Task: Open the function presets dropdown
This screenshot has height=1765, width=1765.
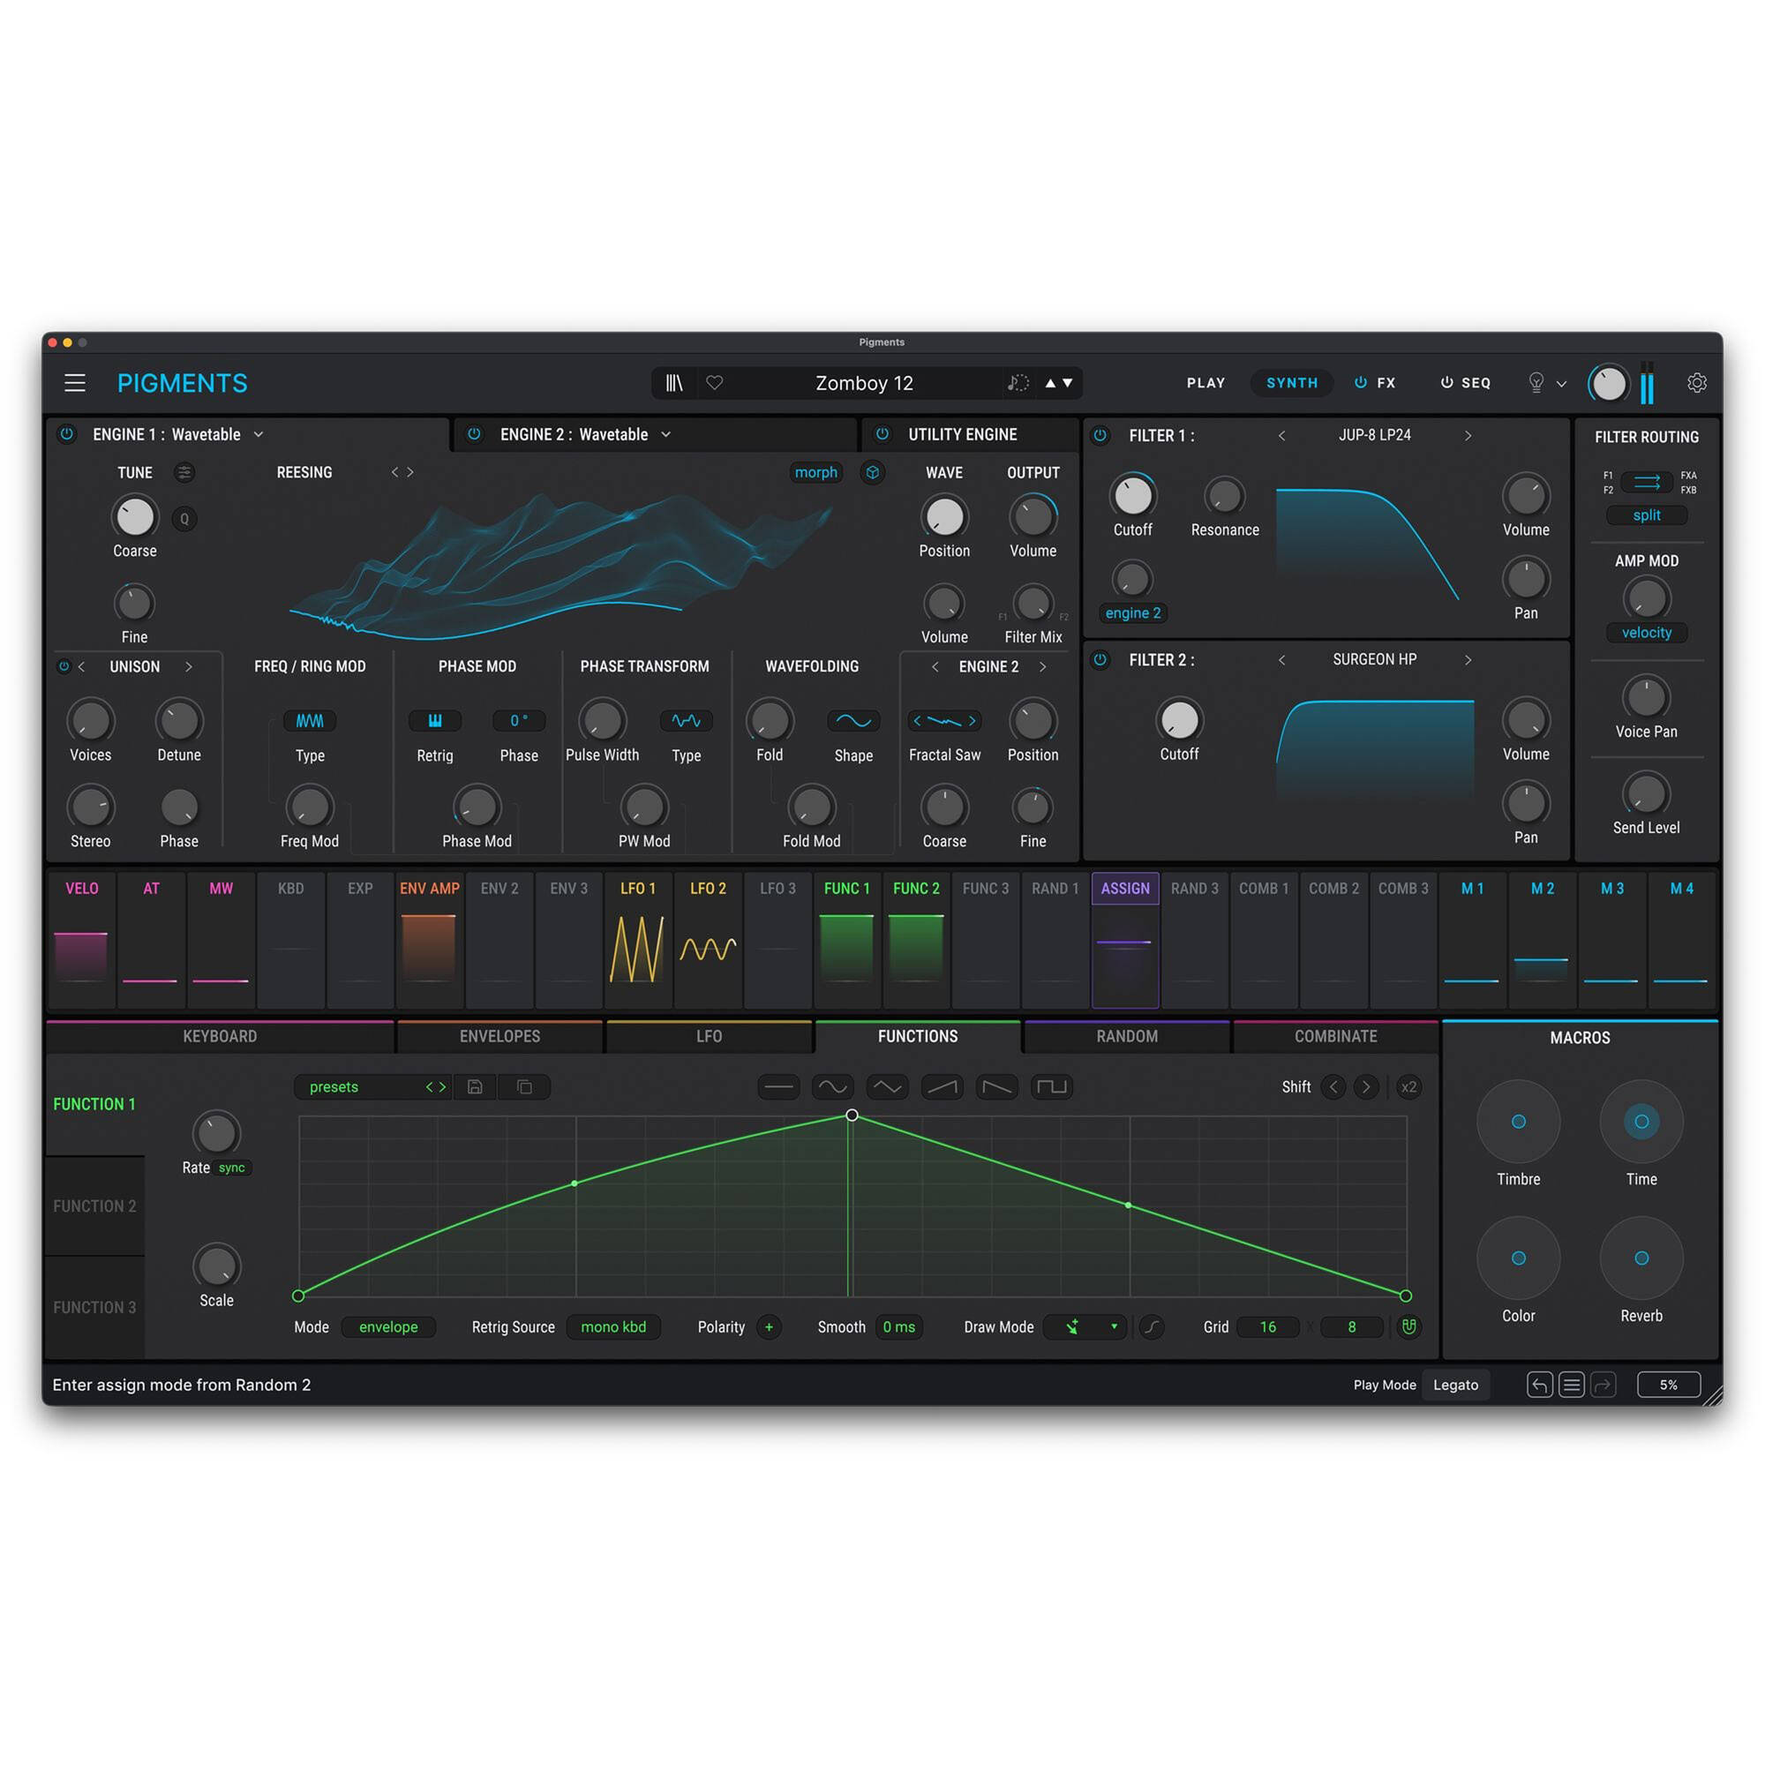Action: pyautogui.click(x=372, y=1086)
